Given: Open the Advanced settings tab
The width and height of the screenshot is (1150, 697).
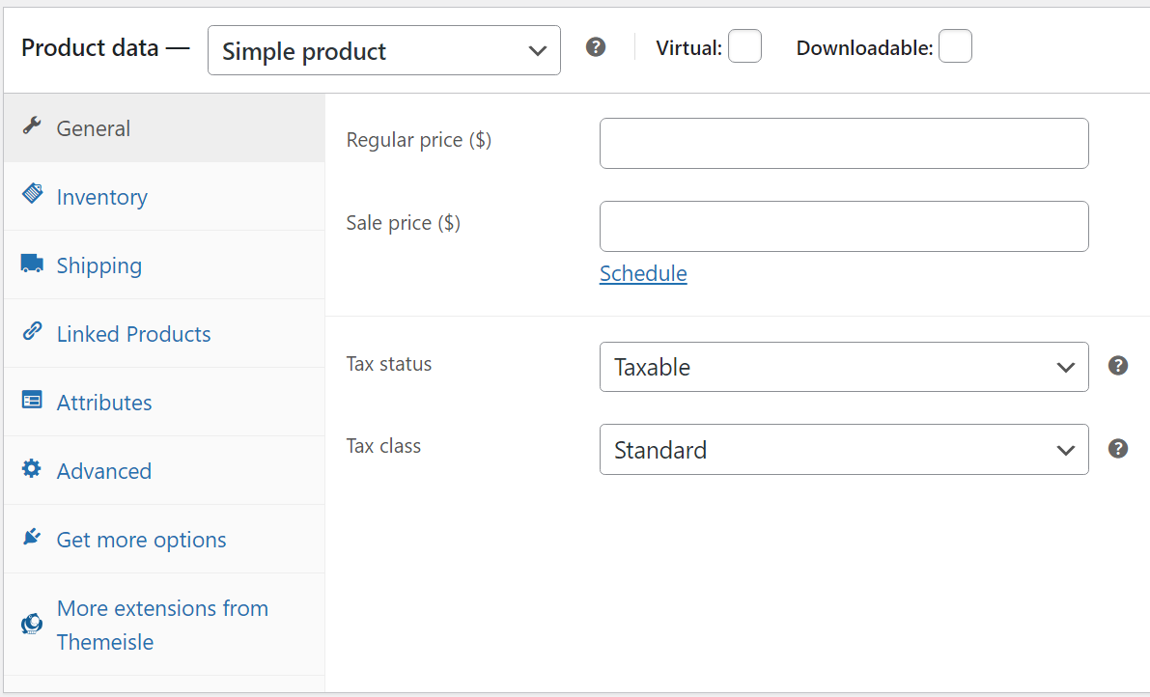Looking at the screenshot, I should 103,469.
